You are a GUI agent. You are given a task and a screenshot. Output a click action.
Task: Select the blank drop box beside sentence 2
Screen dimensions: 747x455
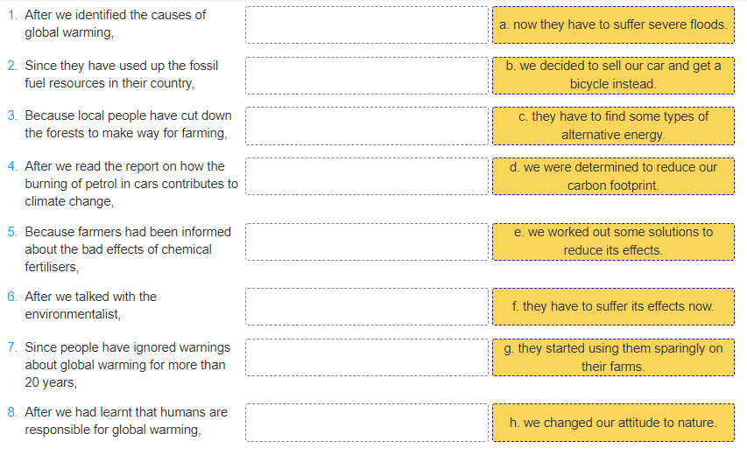coord(367,75)
